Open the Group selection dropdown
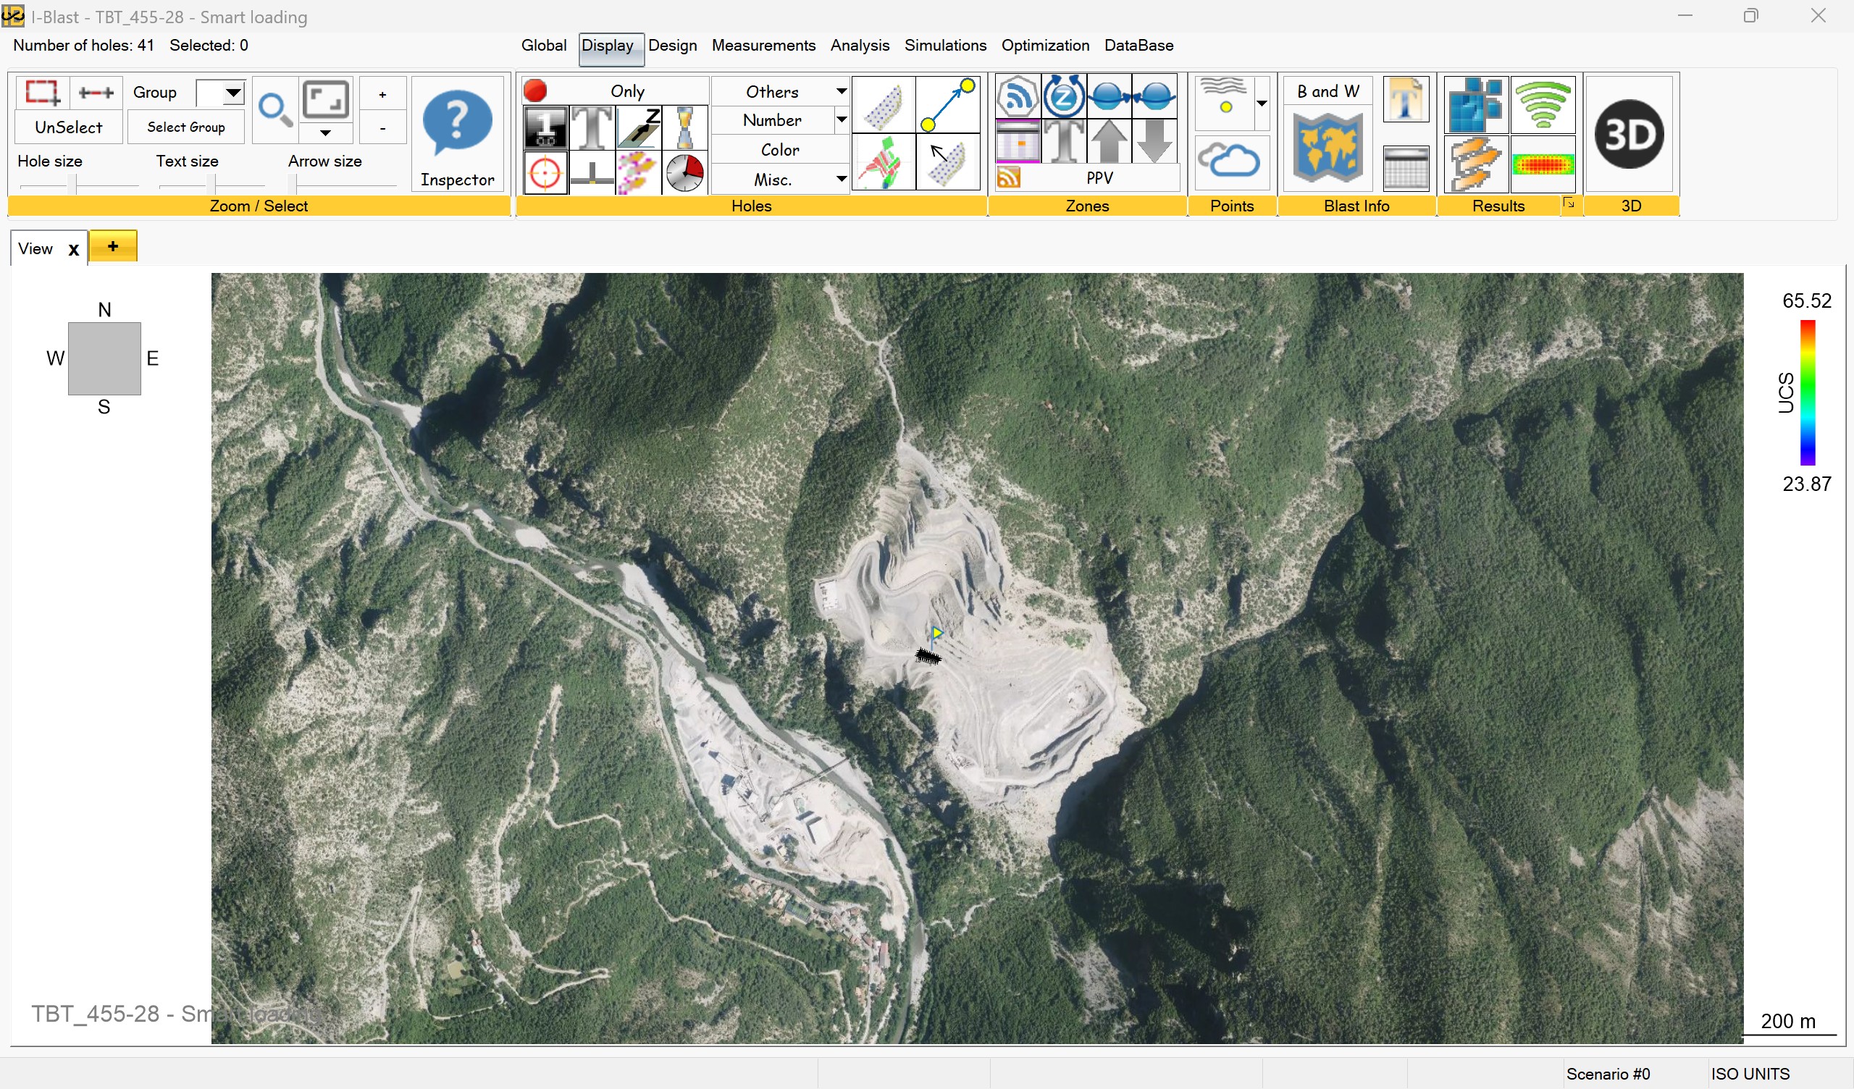This screenshot has height=1089, width=1854. pyautogui.click(x=232, y=93)
